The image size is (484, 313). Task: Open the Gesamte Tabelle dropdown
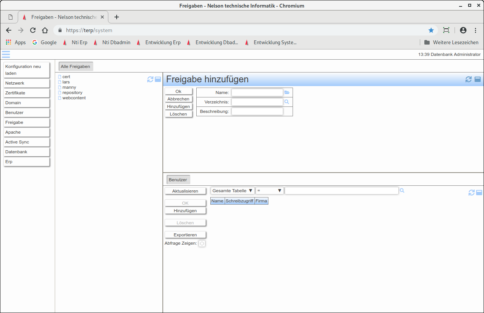pyautogui.click(x=233, y=191)
